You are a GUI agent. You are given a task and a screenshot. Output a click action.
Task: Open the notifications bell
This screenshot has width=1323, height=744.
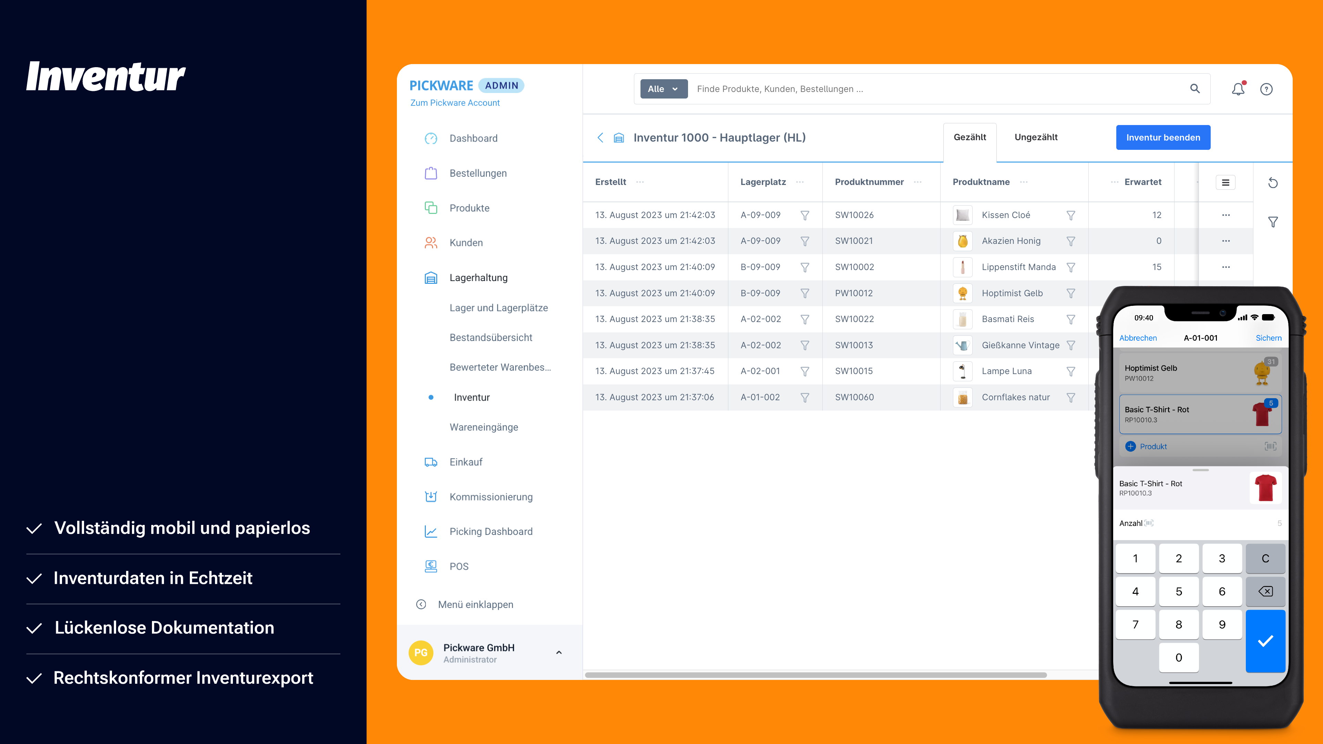coord(1238,89)
